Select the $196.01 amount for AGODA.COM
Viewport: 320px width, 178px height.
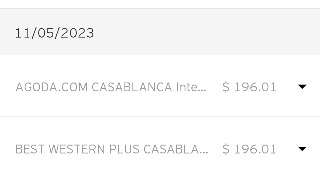coord(249,87)
